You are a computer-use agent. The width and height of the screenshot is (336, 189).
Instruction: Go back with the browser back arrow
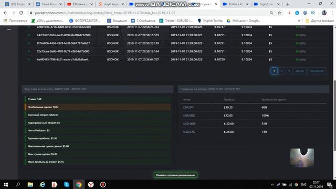[x=5, y=13]
